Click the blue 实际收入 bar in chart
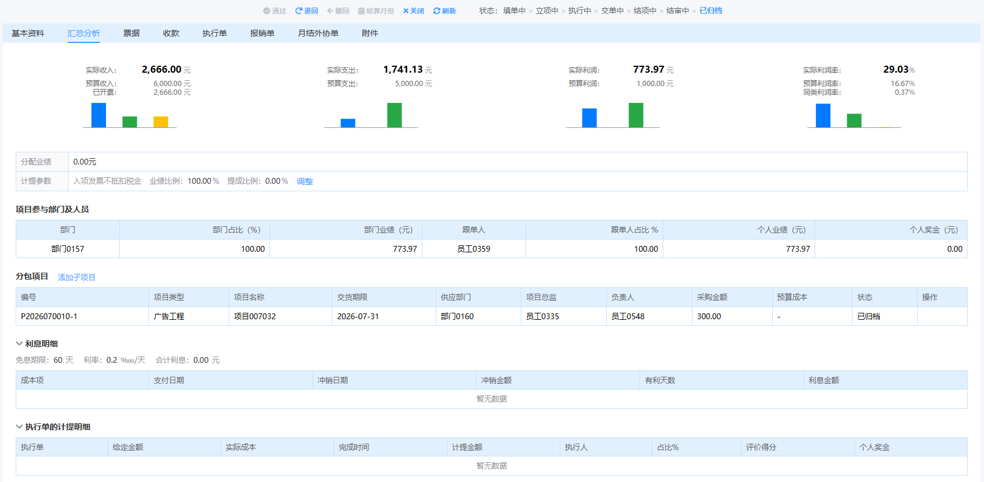Viewport: 984px width, 482px height. click(99, 115)
